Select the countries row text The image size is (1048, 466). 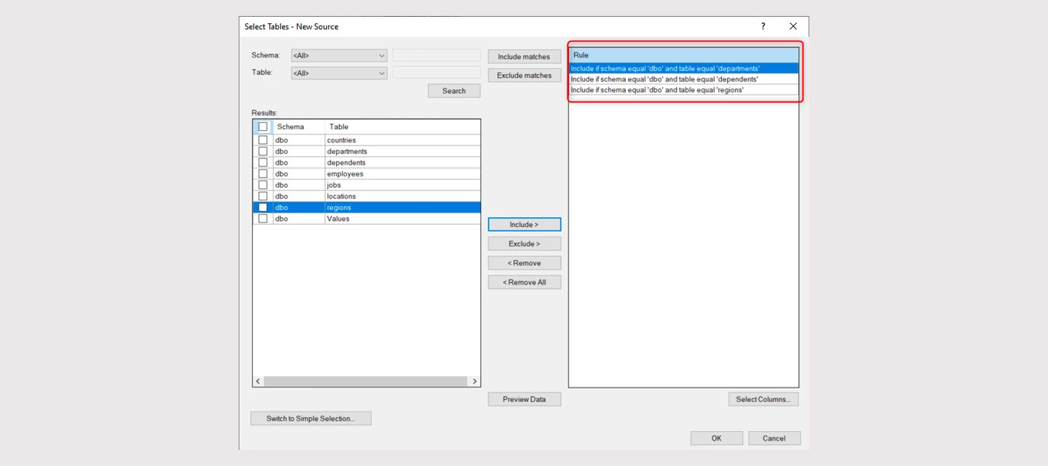tap(341, 140)
